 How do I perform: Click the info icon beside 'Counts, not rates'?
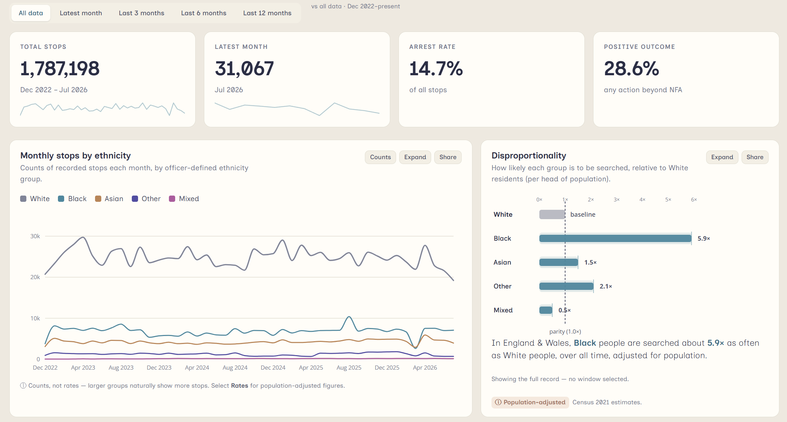23,386
